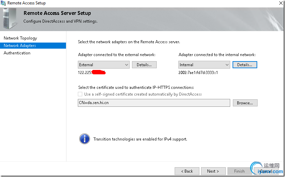Viewport: 285px width, 177px height.
Task: Select the Network Adapters step
Action: pyautogui.click(x=20, y=46)
